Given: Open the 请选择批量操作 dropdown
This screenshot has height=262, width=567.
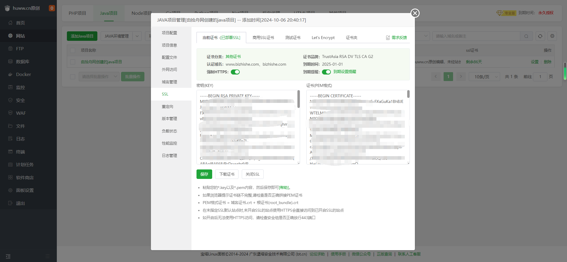Looking at the screenshot, I should coord(99,77).
